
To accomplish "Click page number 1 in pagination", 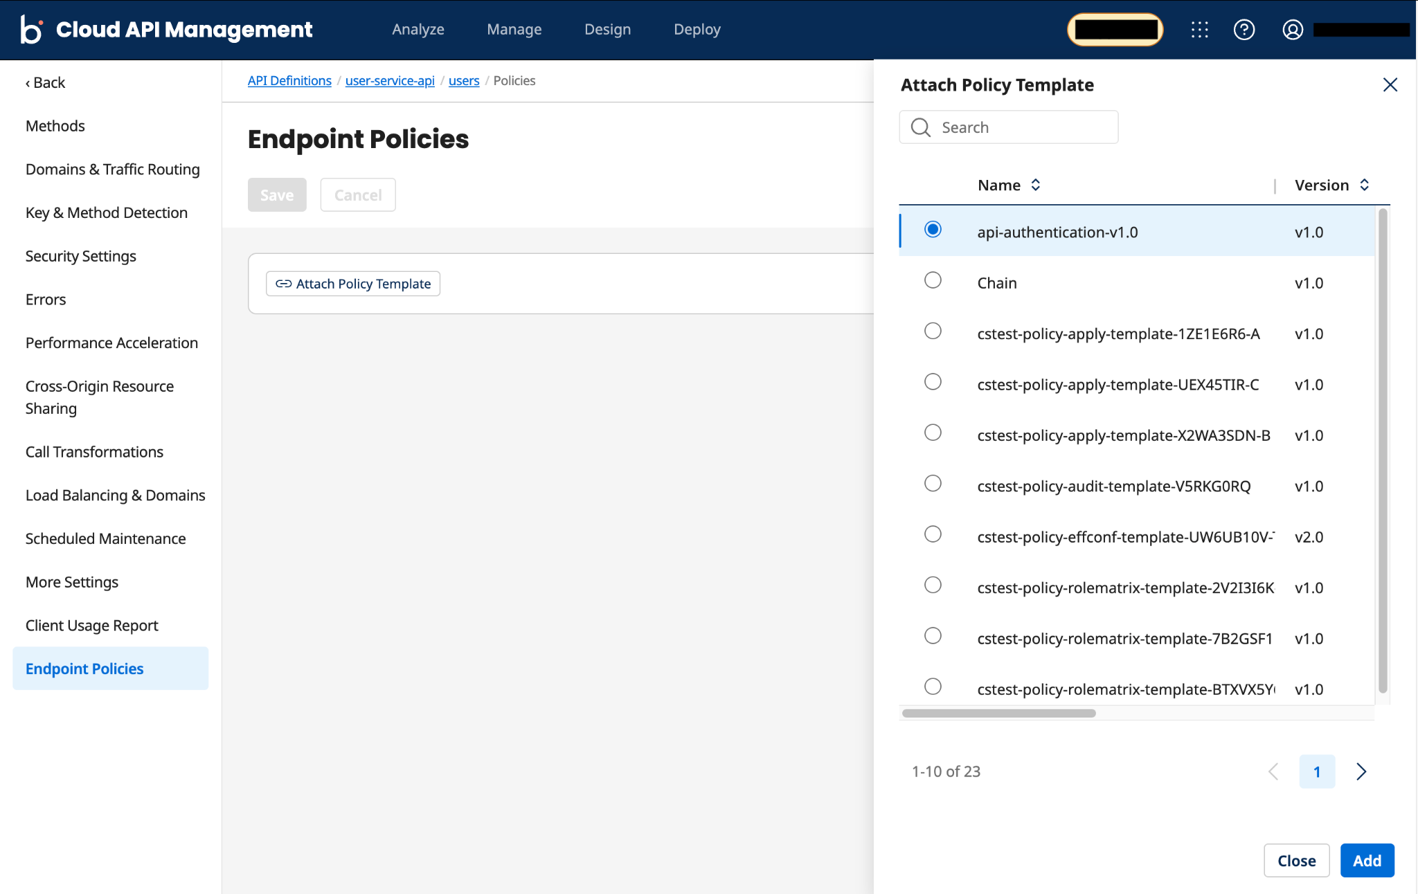I will [x=1317, y=772].
